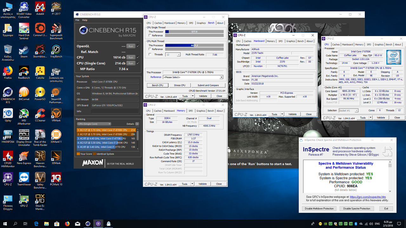Screen dimensions: 406x228
Task: Uncheck the CPU (Single Core) test checkbox
Action: click(138, 63)
